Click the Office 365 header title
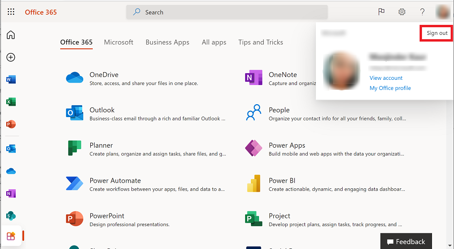Image resolution: width=454 pixels, height=249 pixels. pyautogui.click(x=41, y=12)
